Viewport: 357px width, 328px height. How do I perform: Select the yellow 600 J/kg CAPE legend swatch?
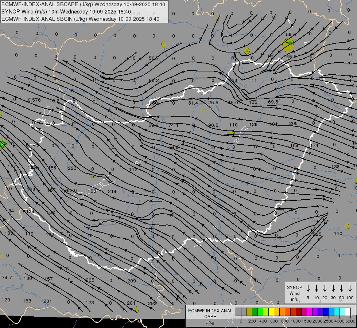click(271, 312)
